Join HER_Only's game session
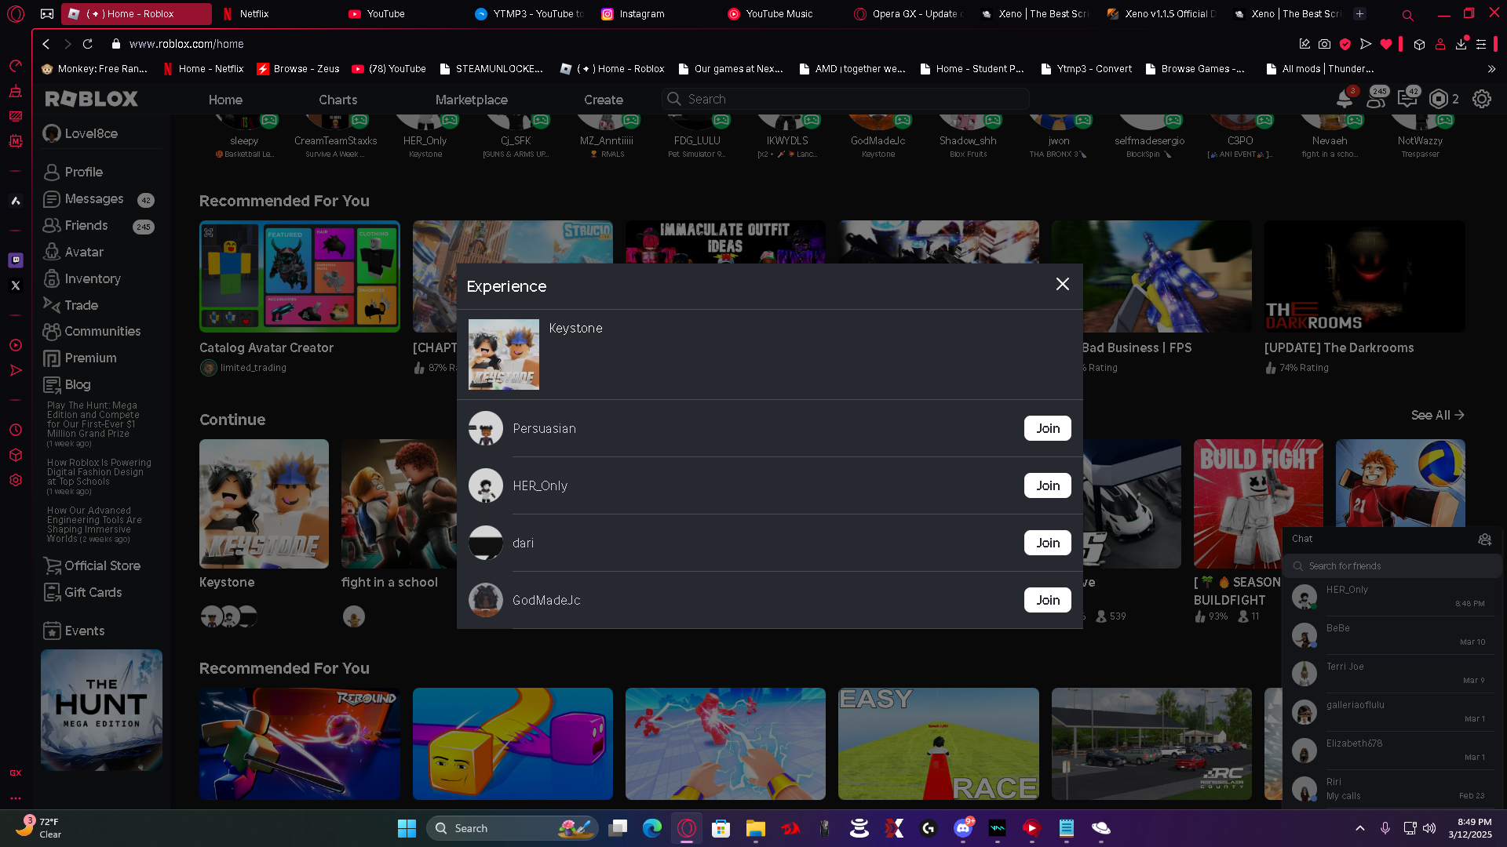 tap(1048, 485)
